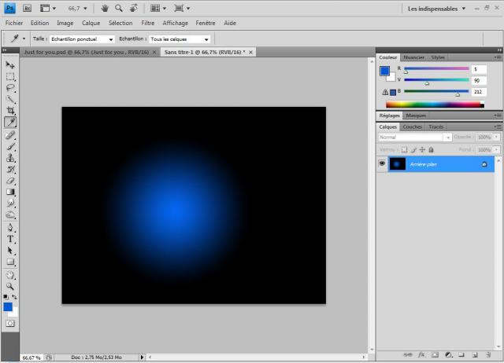Click the Rotate View tool in top bar
The height and width of the screenshot is (363, 504).
click(134, 8)
